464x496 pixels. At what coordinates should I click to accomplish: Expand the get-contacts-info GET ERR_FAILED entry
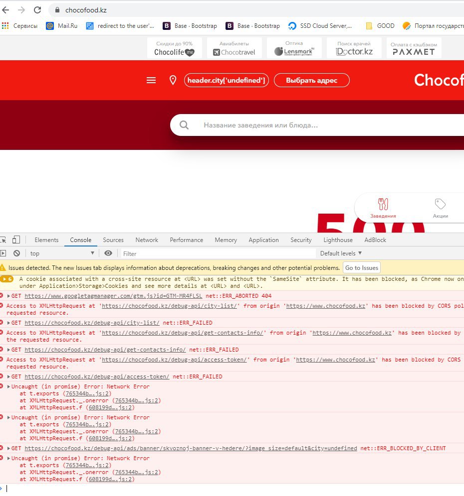[8, 350]
